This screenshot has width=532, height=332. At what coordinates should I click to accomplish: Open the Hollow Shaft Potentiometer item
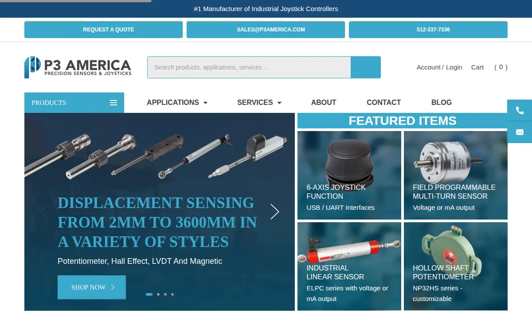pyautogui.click(x=456, y=266)
